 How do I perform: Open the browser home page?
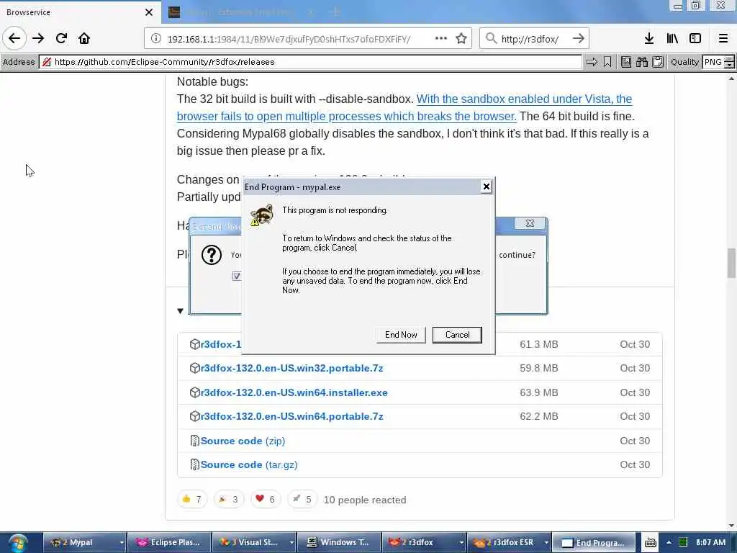(x=84, y=39)
